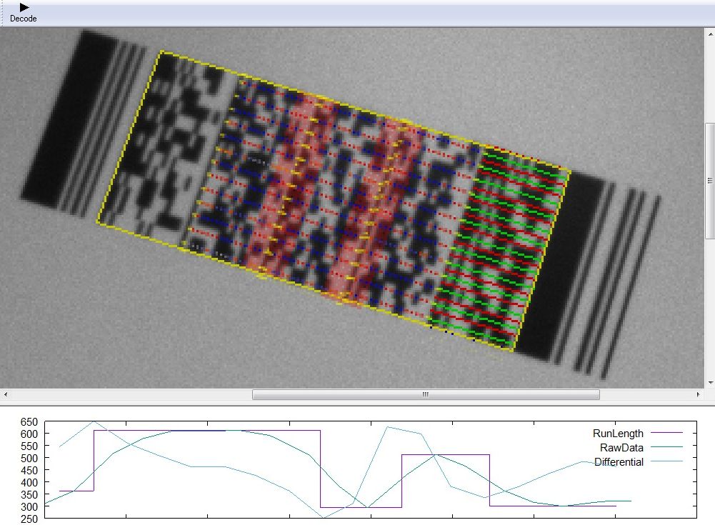Click the horizontal scrollbar thumb
The image size is (715, 525).
point(426,394)
